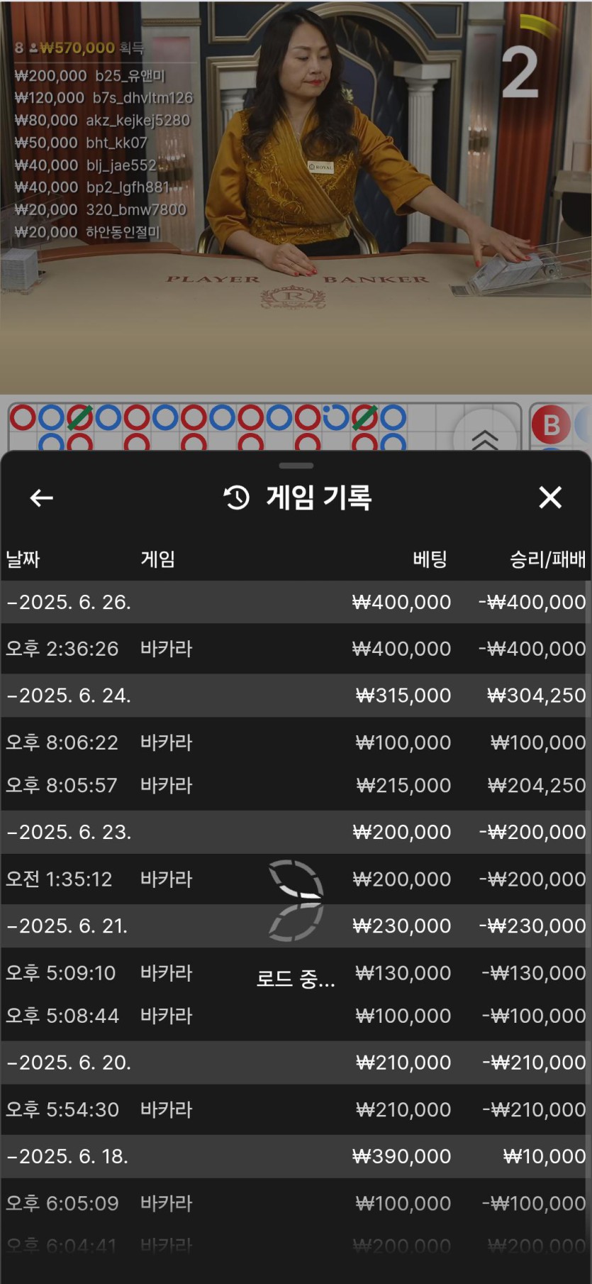The image size is (592, 1284).
Task: Open the 오후 5:54:30 바카라 record
Action: point(295,1109)
